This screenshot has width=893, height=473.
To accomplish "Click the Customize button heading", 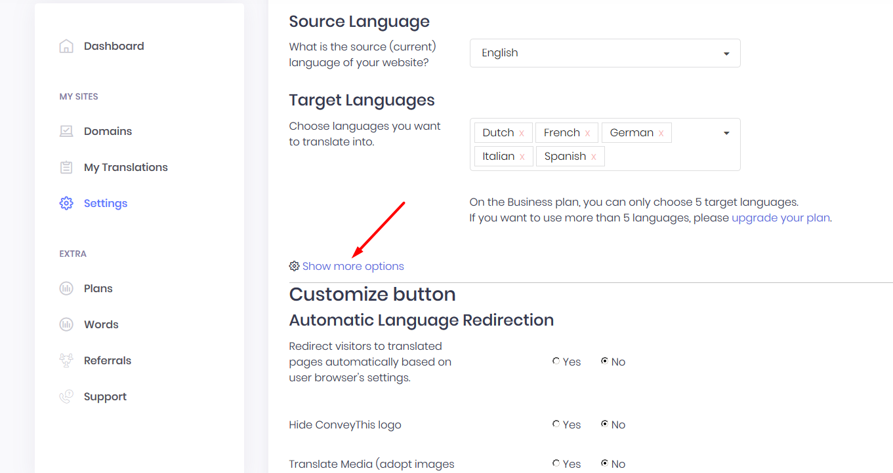I will point(372,294).
